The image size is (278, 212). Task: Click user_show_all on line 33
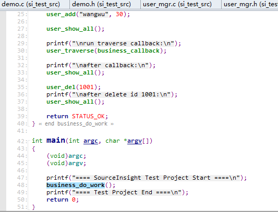pyautogui.click(x=70, y=72)
